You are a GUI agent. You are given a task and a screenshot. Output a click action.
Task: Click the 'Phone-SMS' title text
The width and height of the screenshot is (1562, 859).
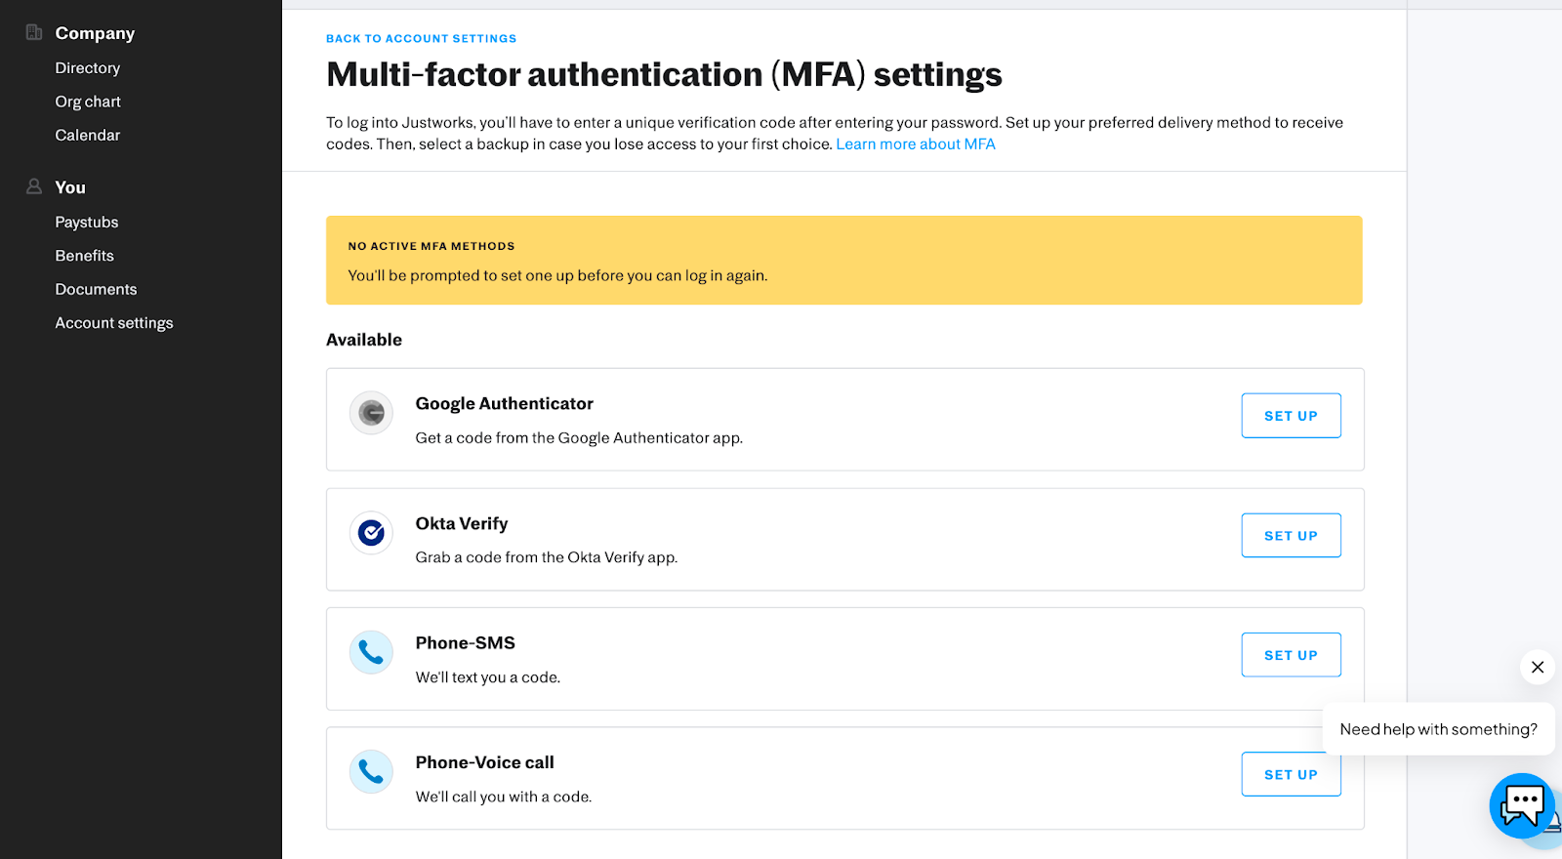click(x=465, y=643)
